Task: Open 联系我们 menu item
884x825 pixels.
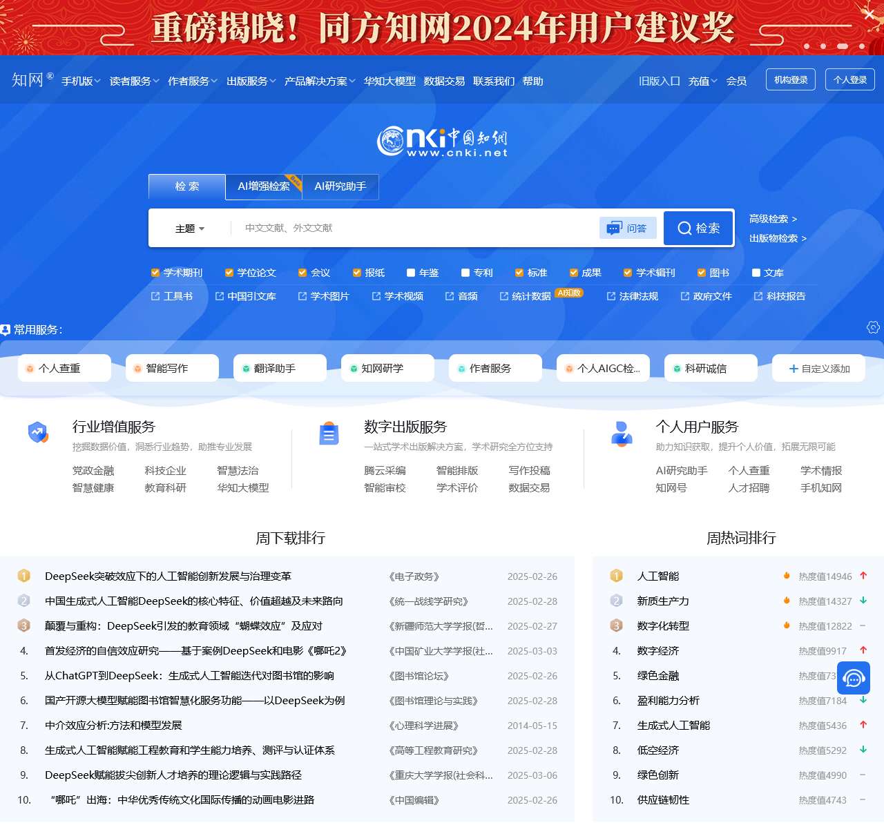Action: (494, 81)
